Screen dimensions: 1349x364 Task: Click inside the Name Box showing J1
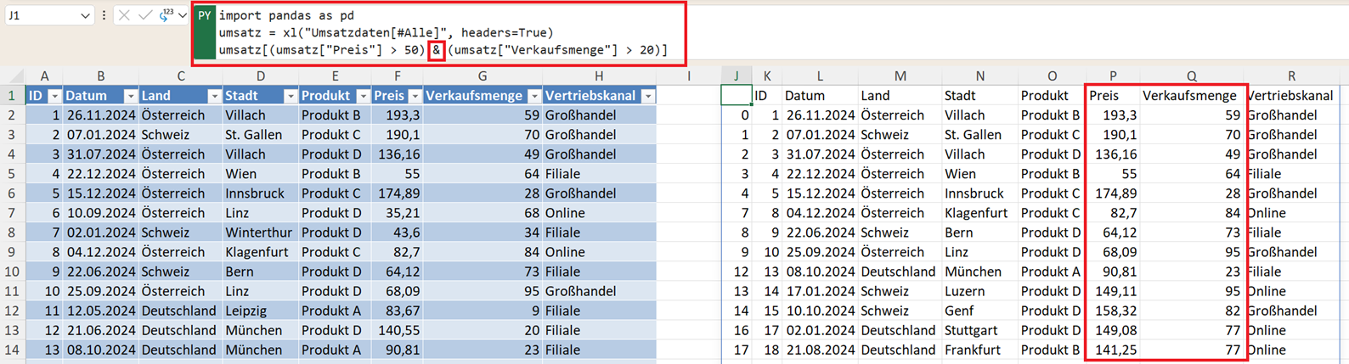click(x=41, y=15)
